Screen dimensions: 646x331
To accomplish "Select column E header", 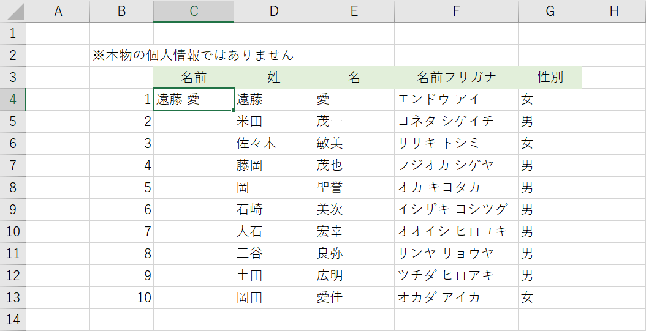I will coord(354,11).
